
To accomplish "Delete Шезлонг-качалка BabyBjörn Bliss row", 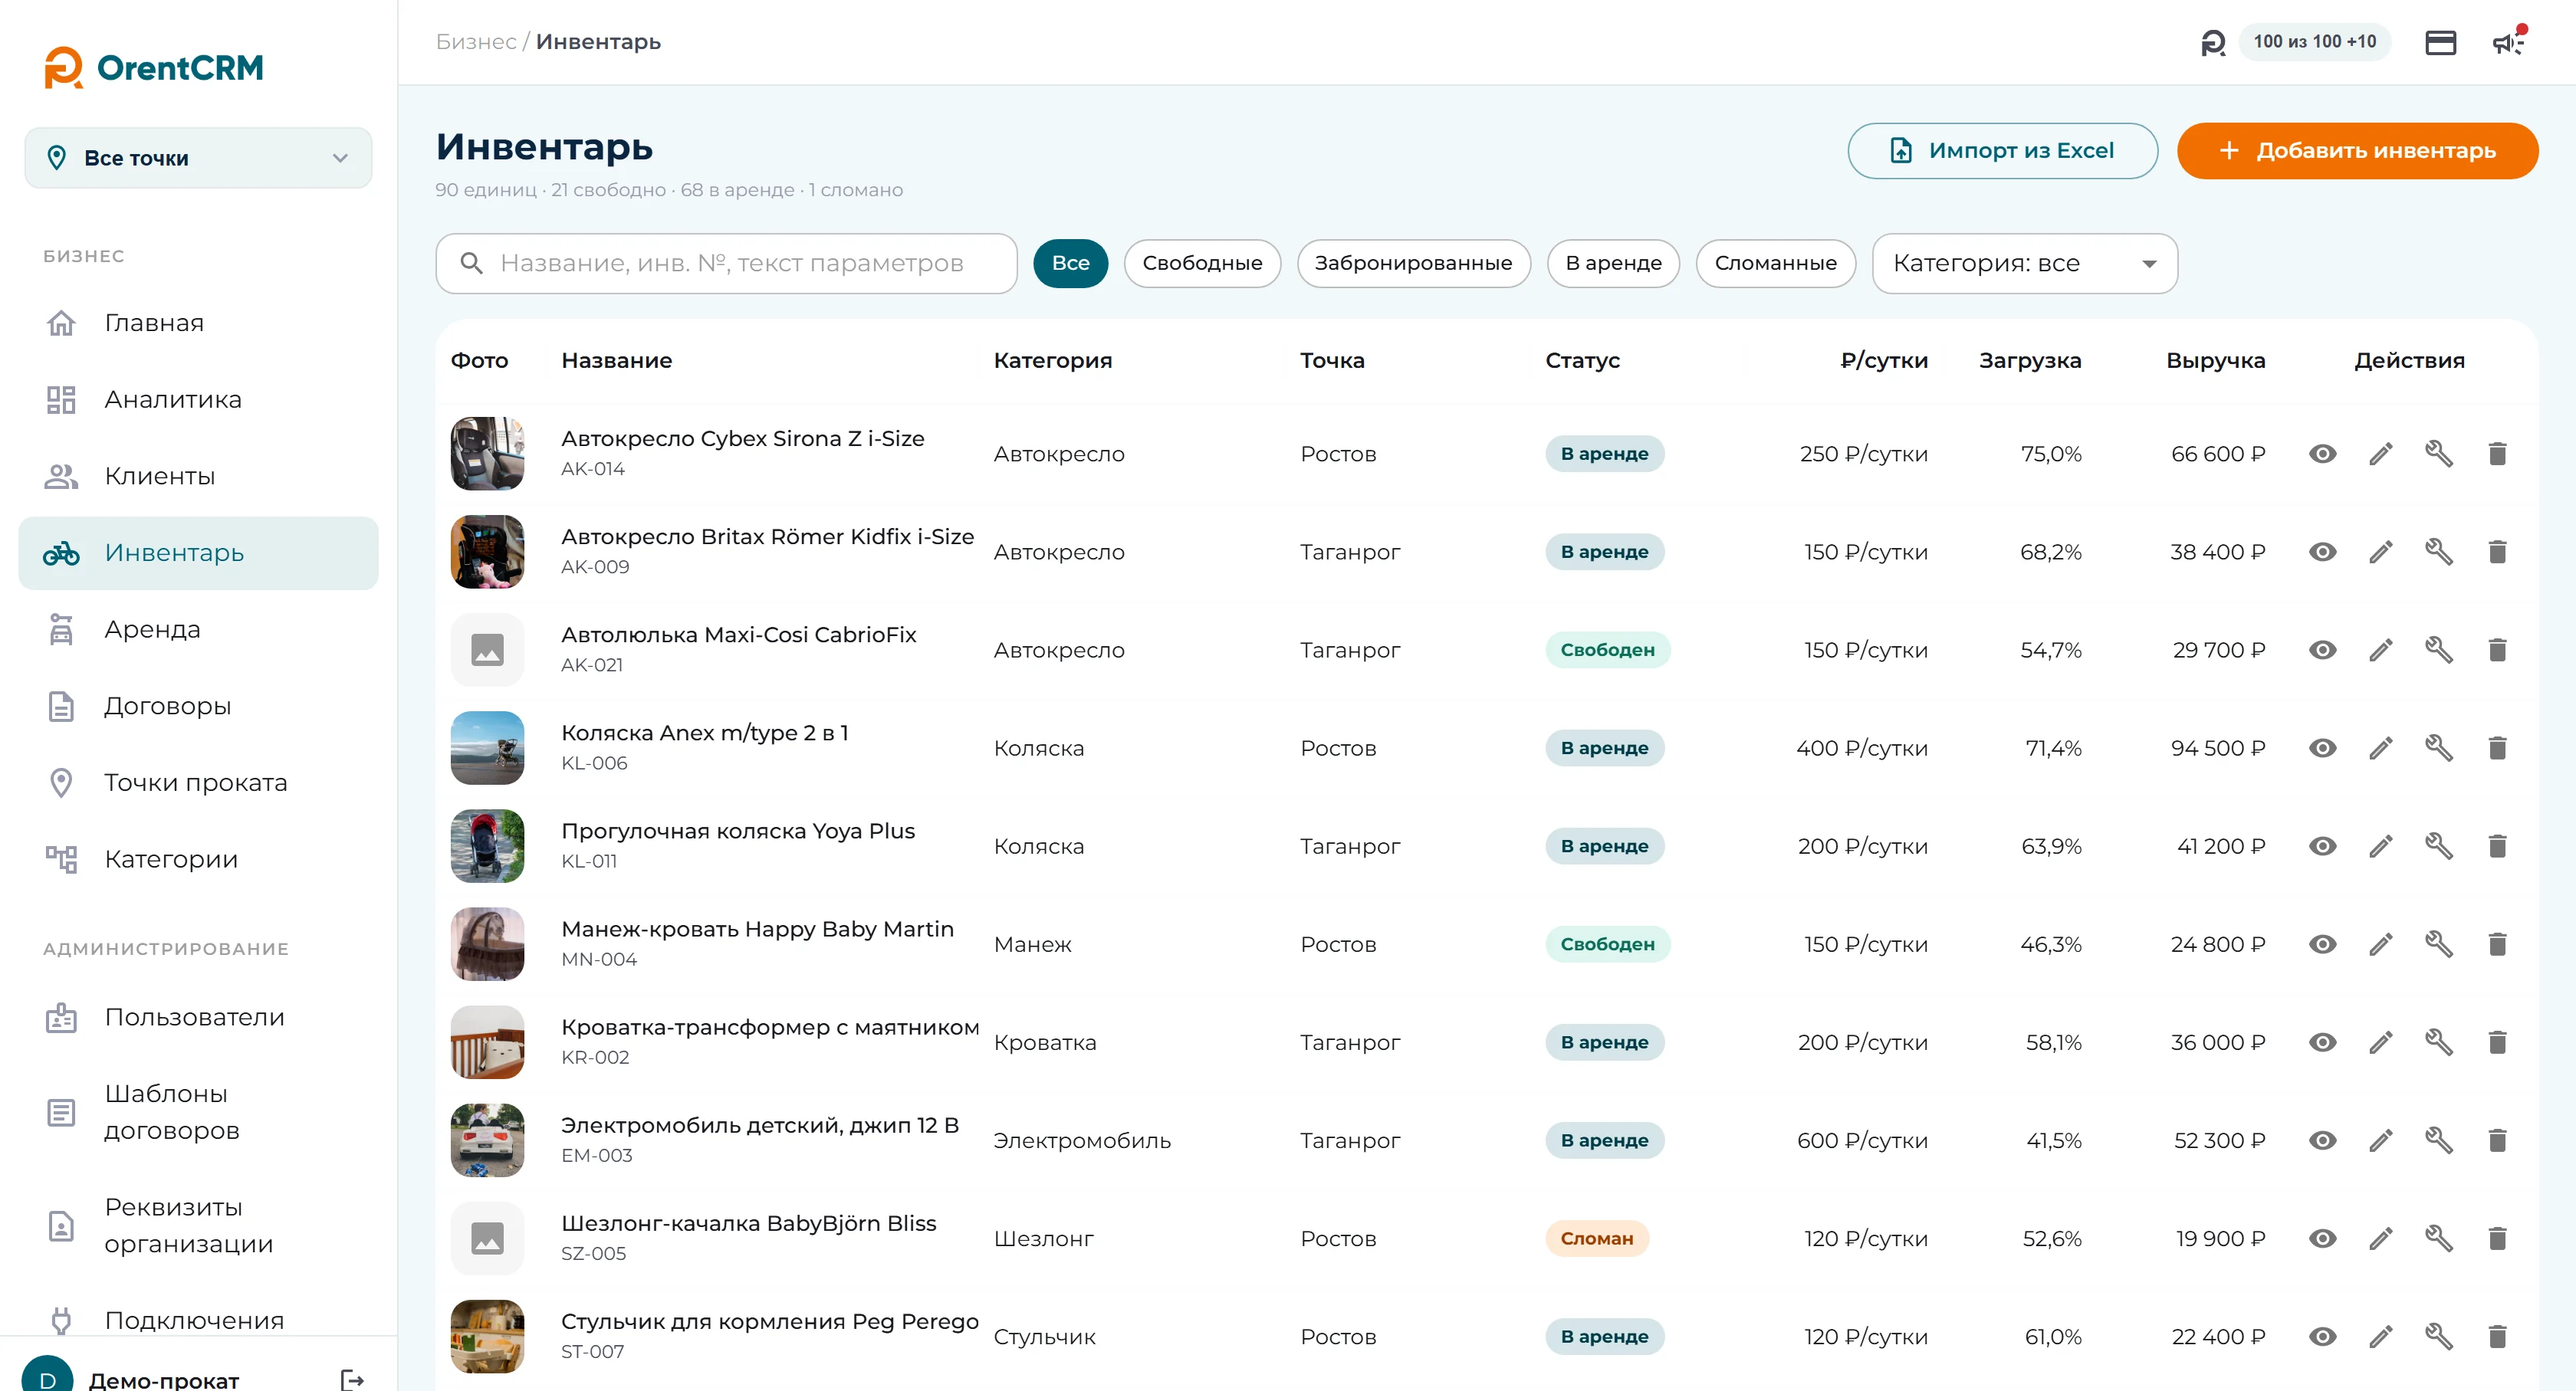I will (x=2497, y=1238).
